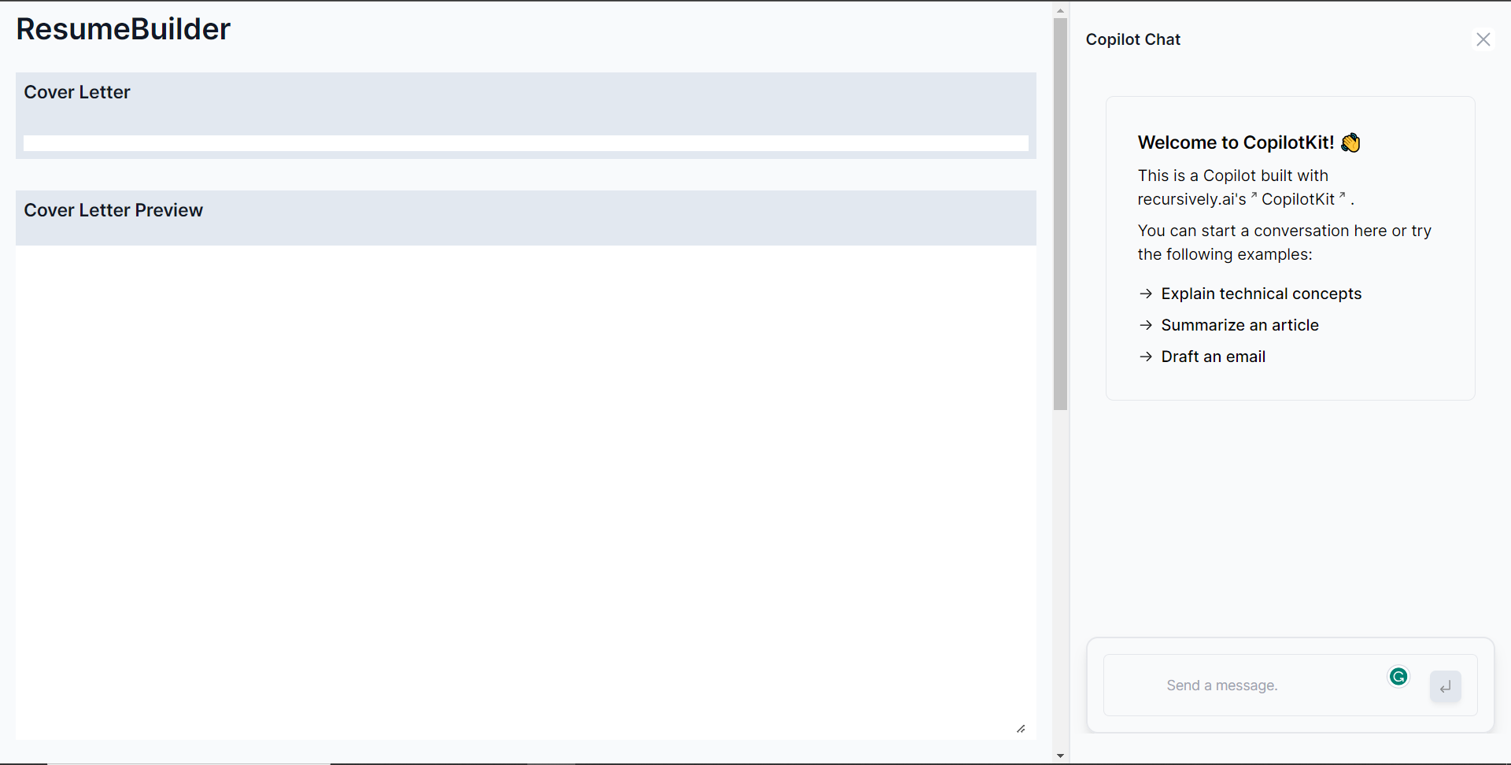Close the Copilot Chat panel
The image size is (1511, 765).
(x=1483, y=39)
